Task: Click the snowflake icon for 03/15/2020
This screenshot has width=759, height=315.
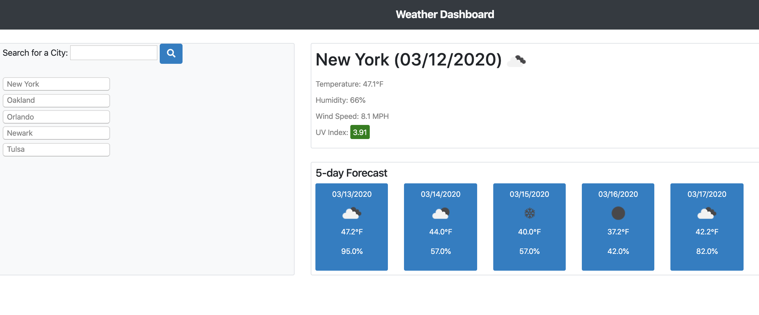Action: pyautogui.click(x=529, y=213)
